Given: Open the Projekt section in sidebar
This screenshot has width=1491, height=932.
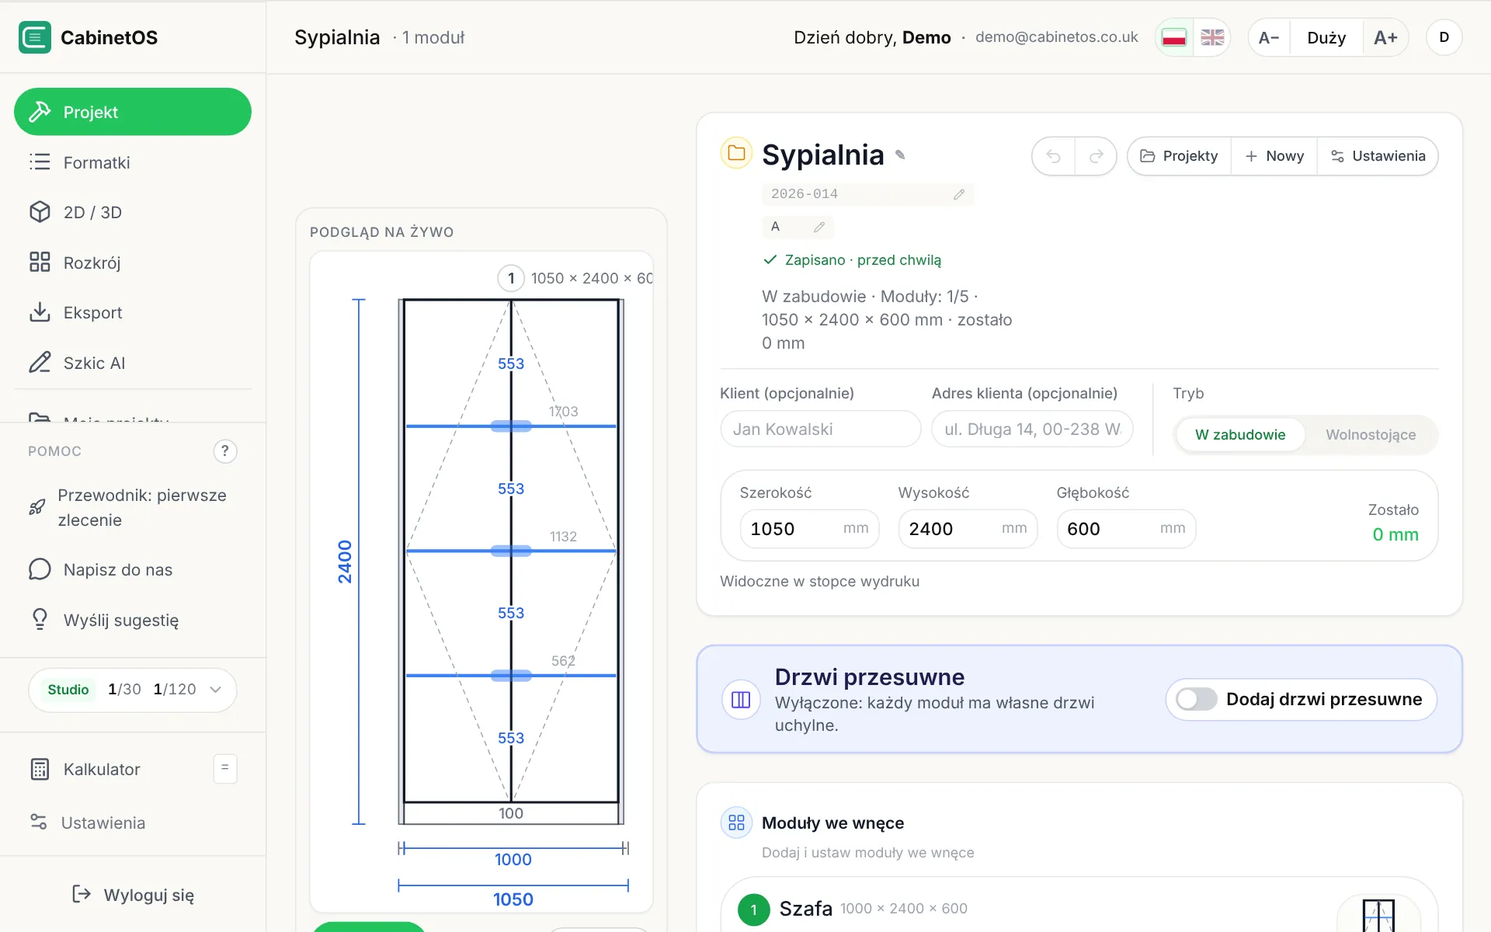Looking at the screenshot, I should click(133, 112).
